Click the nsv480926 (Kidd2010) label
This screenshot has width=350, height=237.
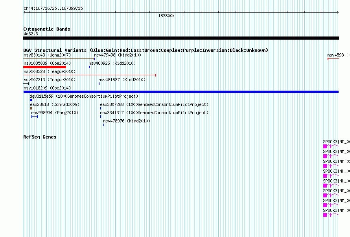tap(112, 63)
